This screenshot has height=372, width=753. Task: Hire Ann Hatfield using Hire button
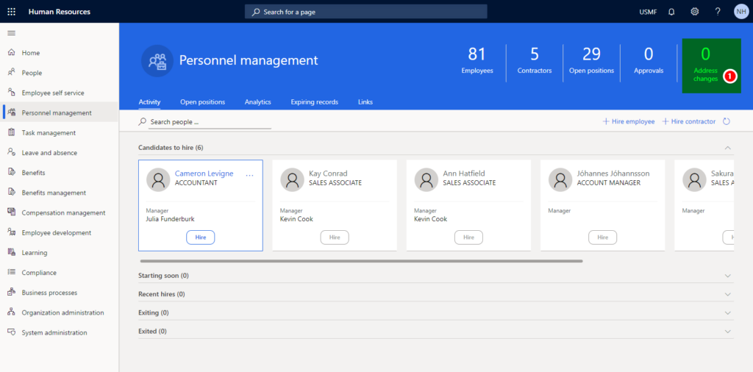coord(468,237)
